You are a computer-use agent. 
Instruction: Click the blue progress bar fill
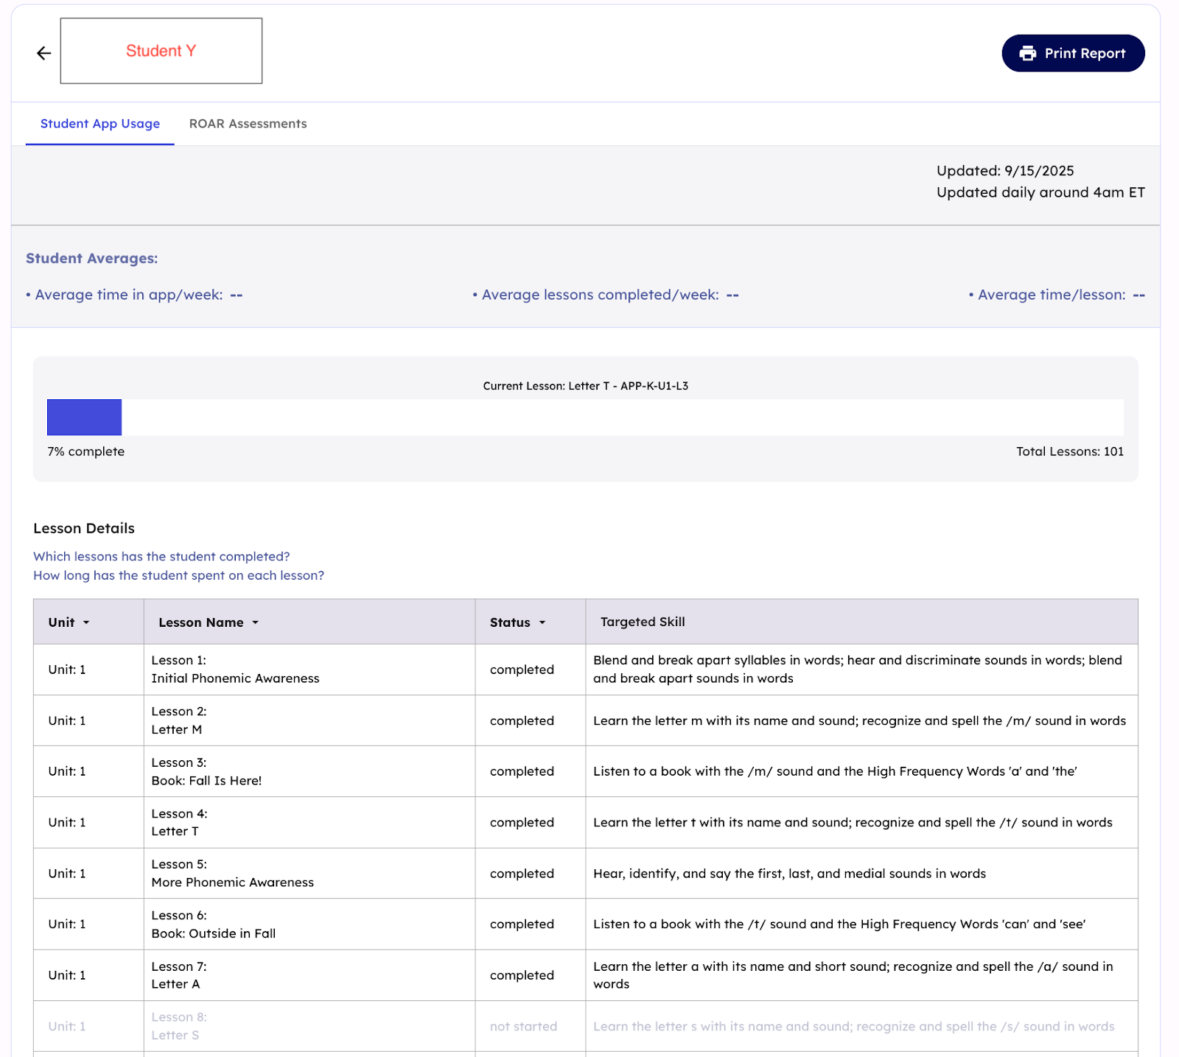84,417
